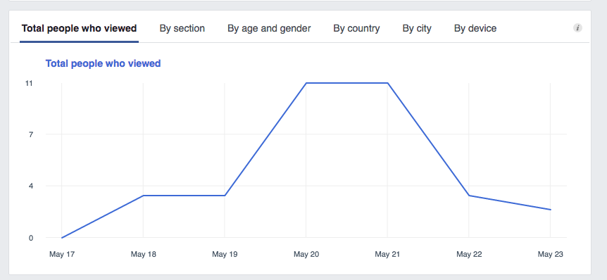Click the May 23 data point on line
The height and width of the screenshot is (280, 607).
pyautogui.click(x=550, y=210)
